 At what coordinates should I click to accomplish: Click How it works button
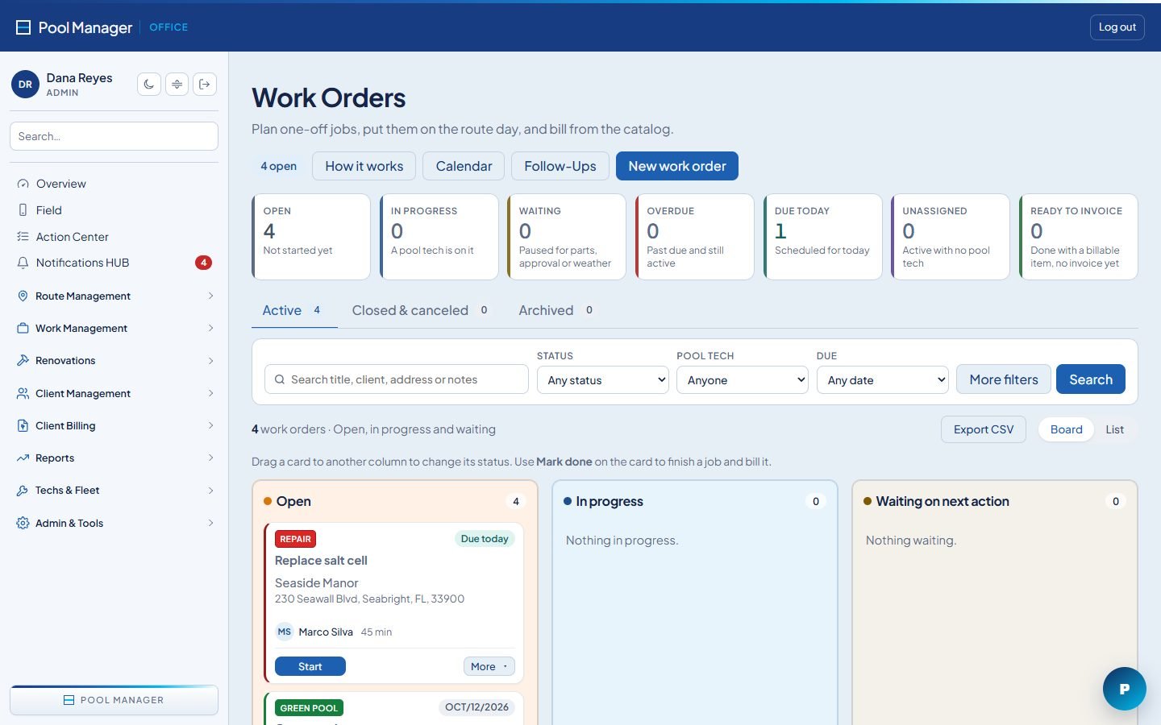(364, 166)
